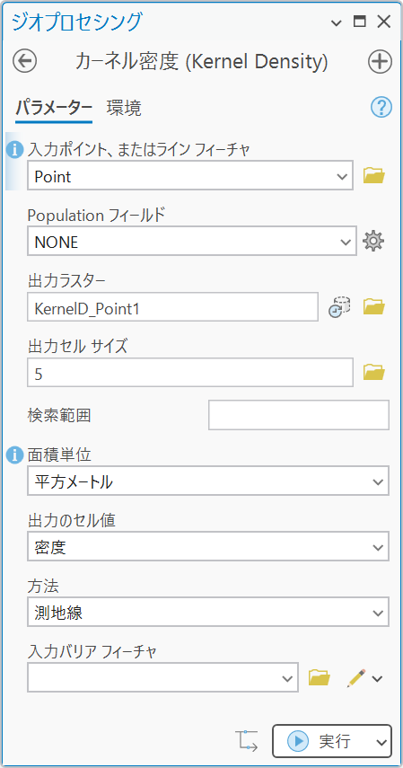Viewport: 403px width, 768px height.
Task: Select the パラメーター tab
Action: pyautogui.click(x=53, y=108)
